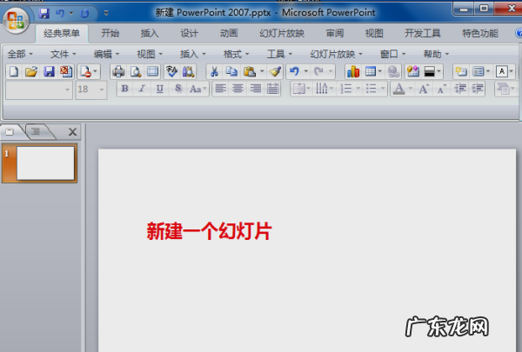Click the Print icon in toolbar
This screenshot has height=352, width=522.
click(118, 71)
